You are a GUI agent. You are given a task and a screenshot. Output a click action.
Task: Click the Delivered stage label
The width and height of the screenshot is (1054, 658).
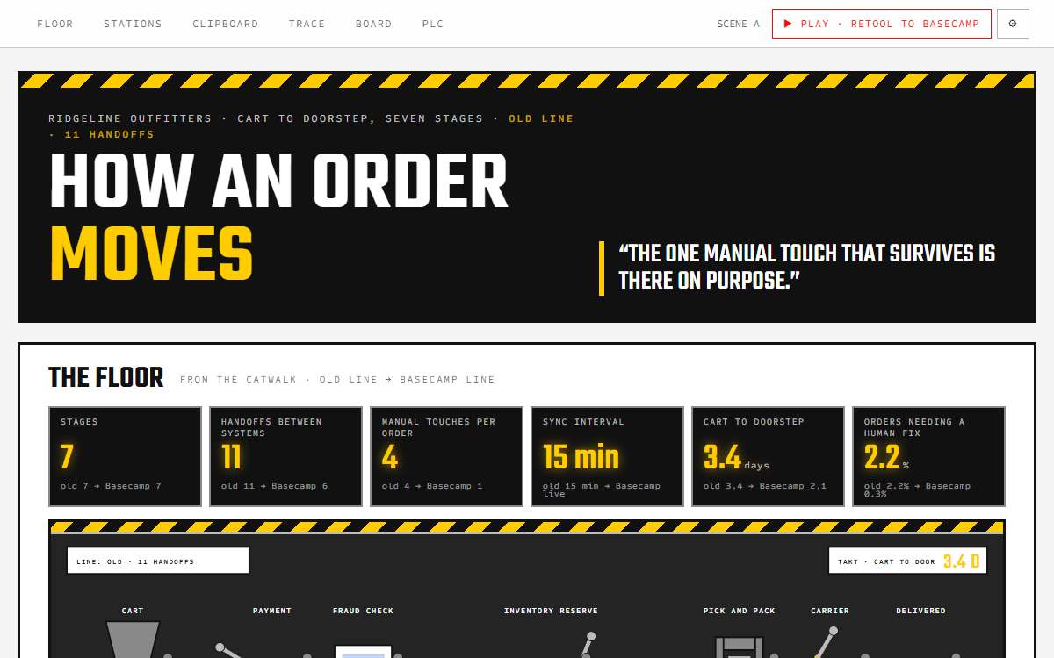[920, 611]
